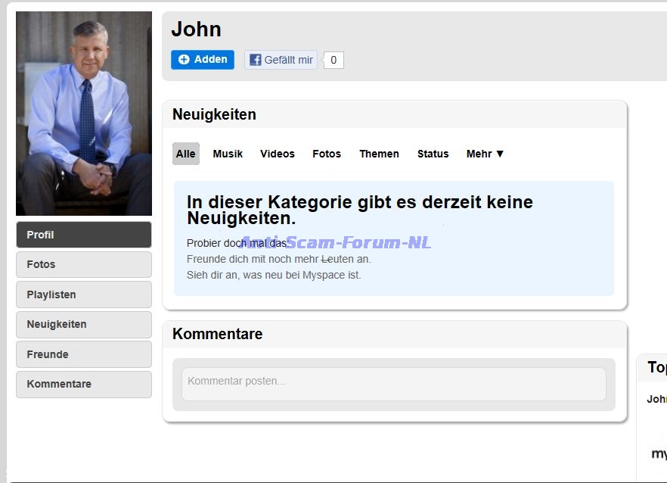This screenshot has height=483, width=667.
Task: Open the Themen filter tab
Action: pos(379,154)
